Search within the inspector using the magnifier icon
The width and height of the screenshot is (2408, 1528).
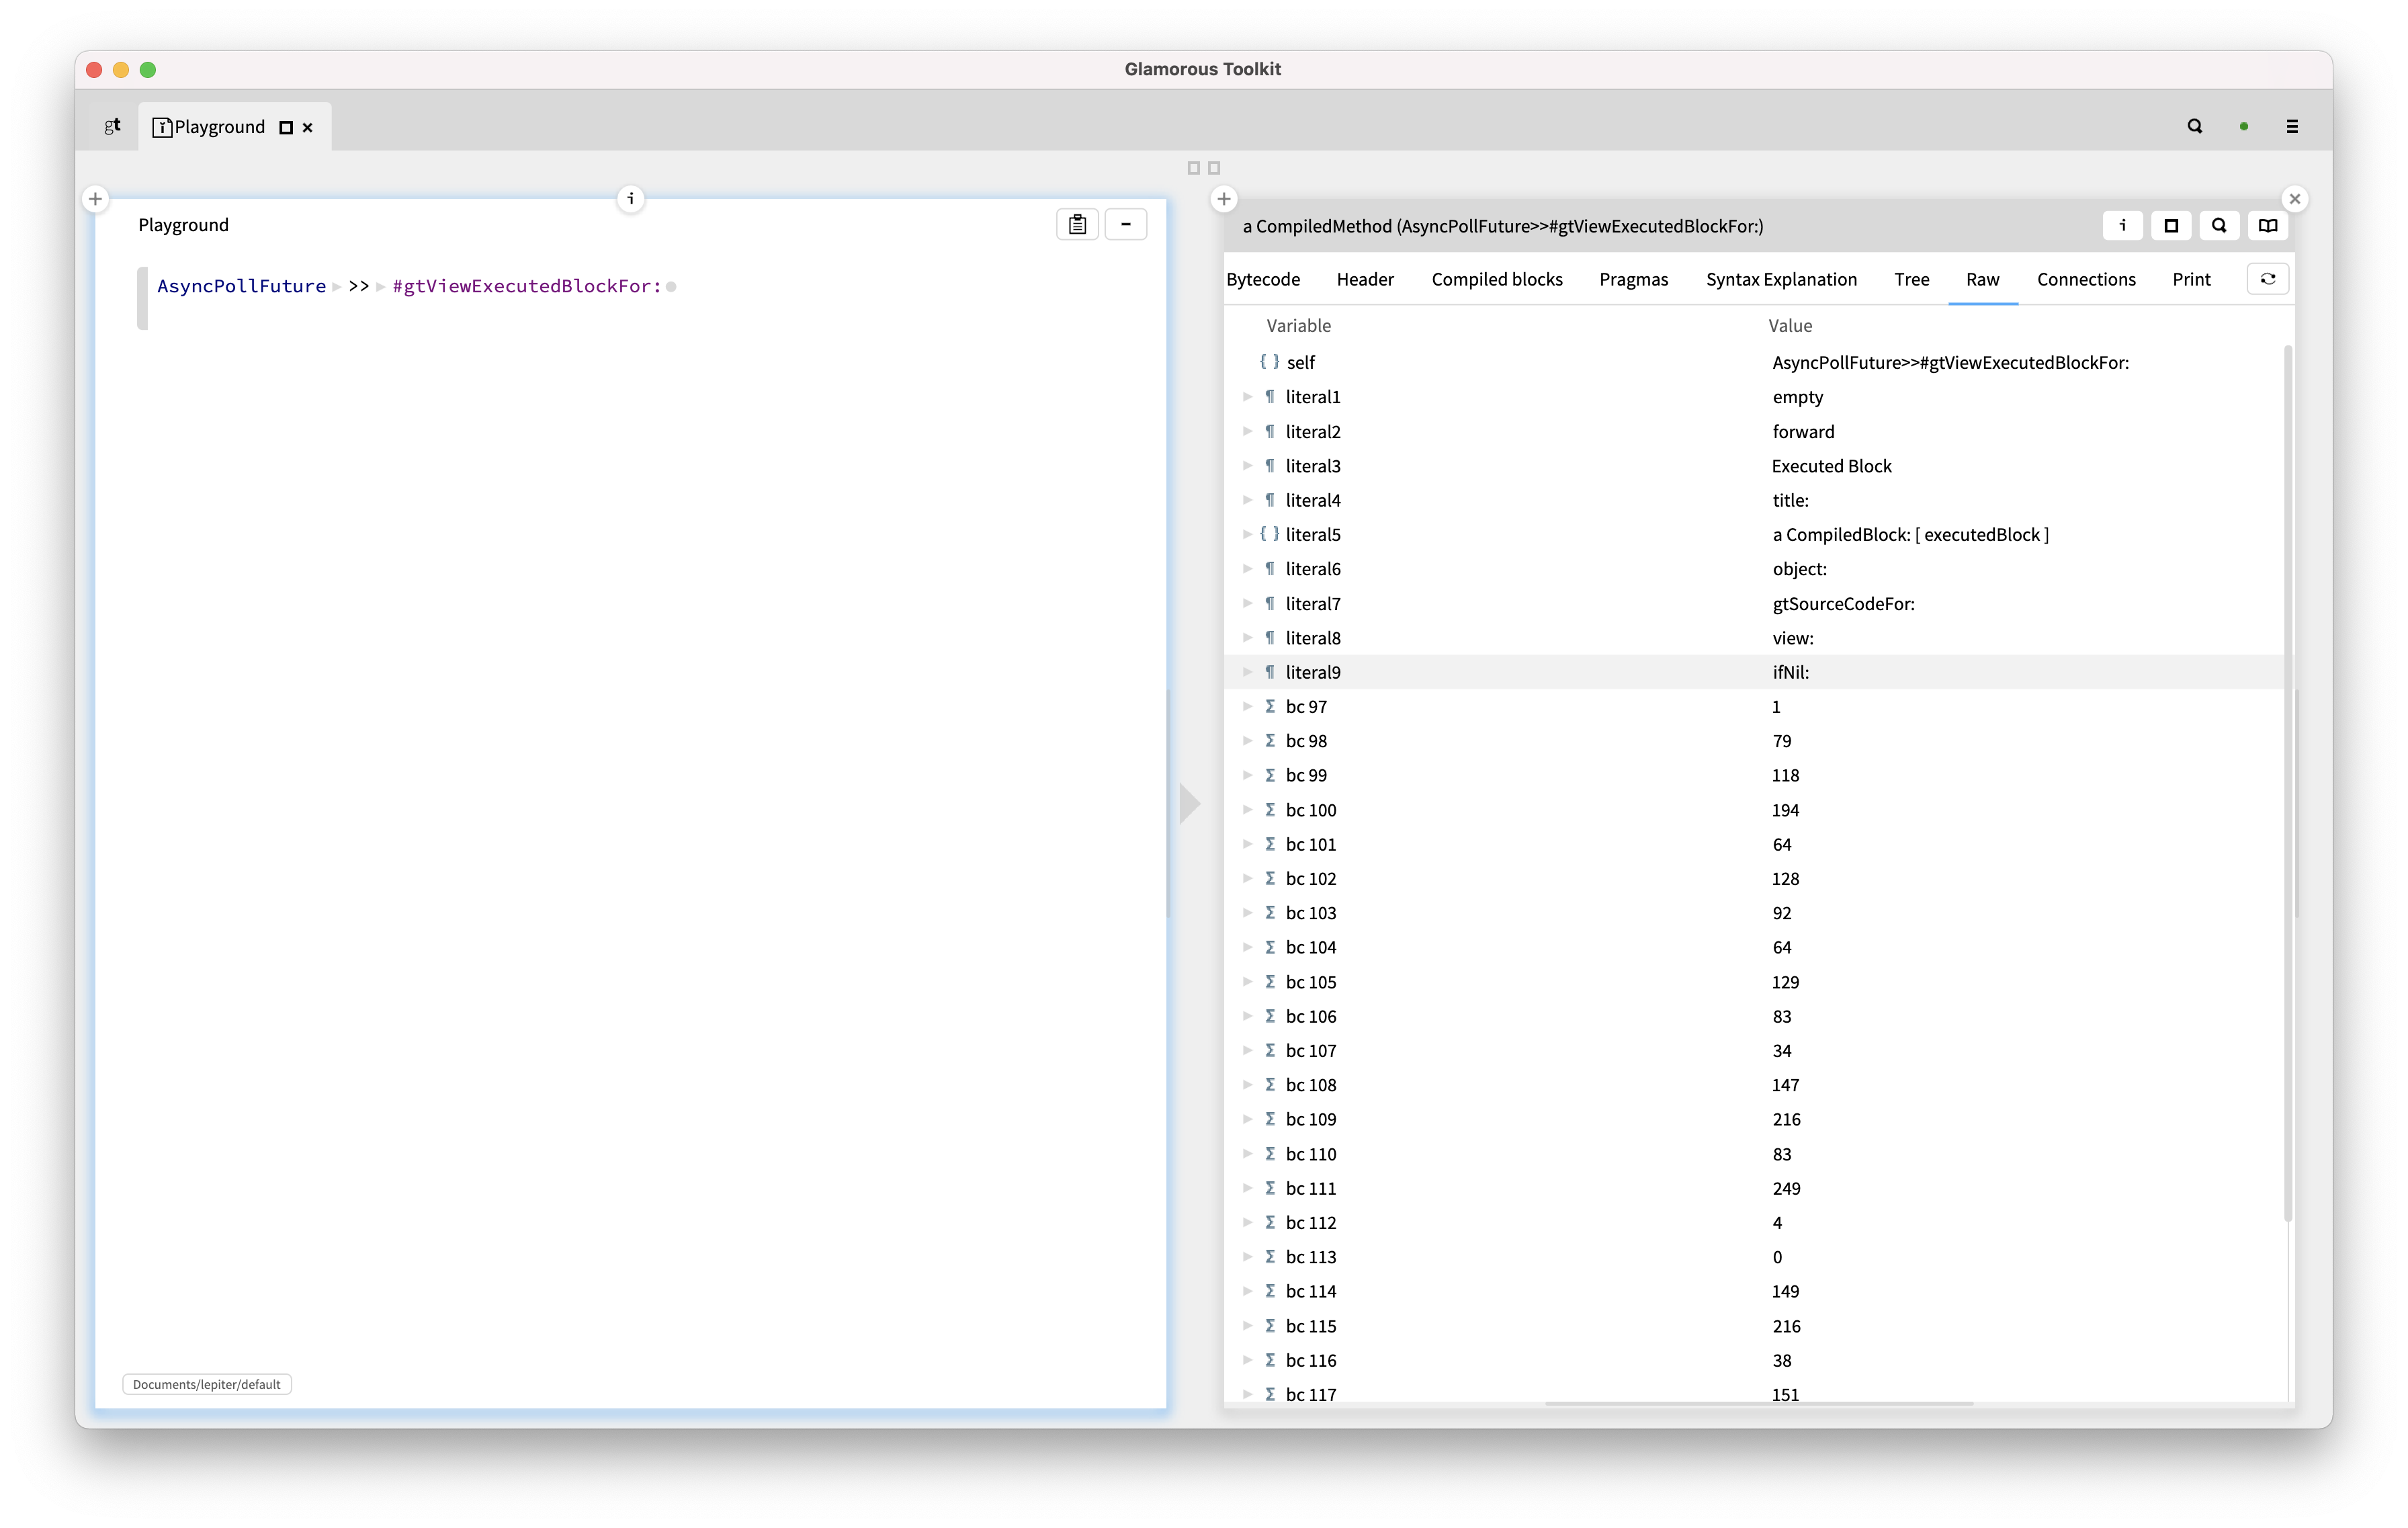(2219, 226)
